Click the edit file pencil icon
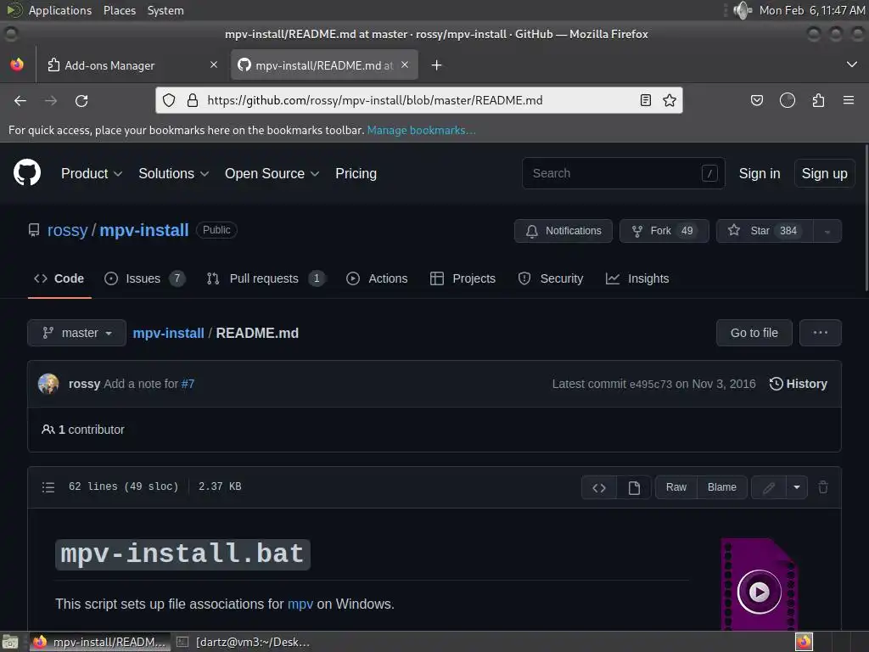The height and width of the screenshot is (652, 869). (769, 488)
